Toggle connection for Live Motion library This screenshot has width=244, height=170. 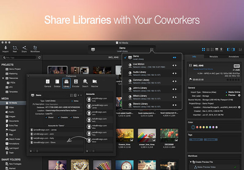(x=175, y=65)
